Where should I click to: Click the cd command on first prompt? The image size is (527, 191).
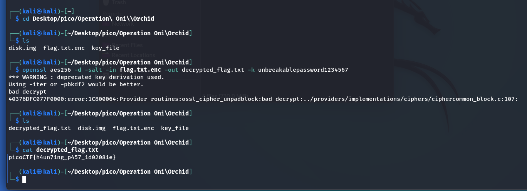26,18
